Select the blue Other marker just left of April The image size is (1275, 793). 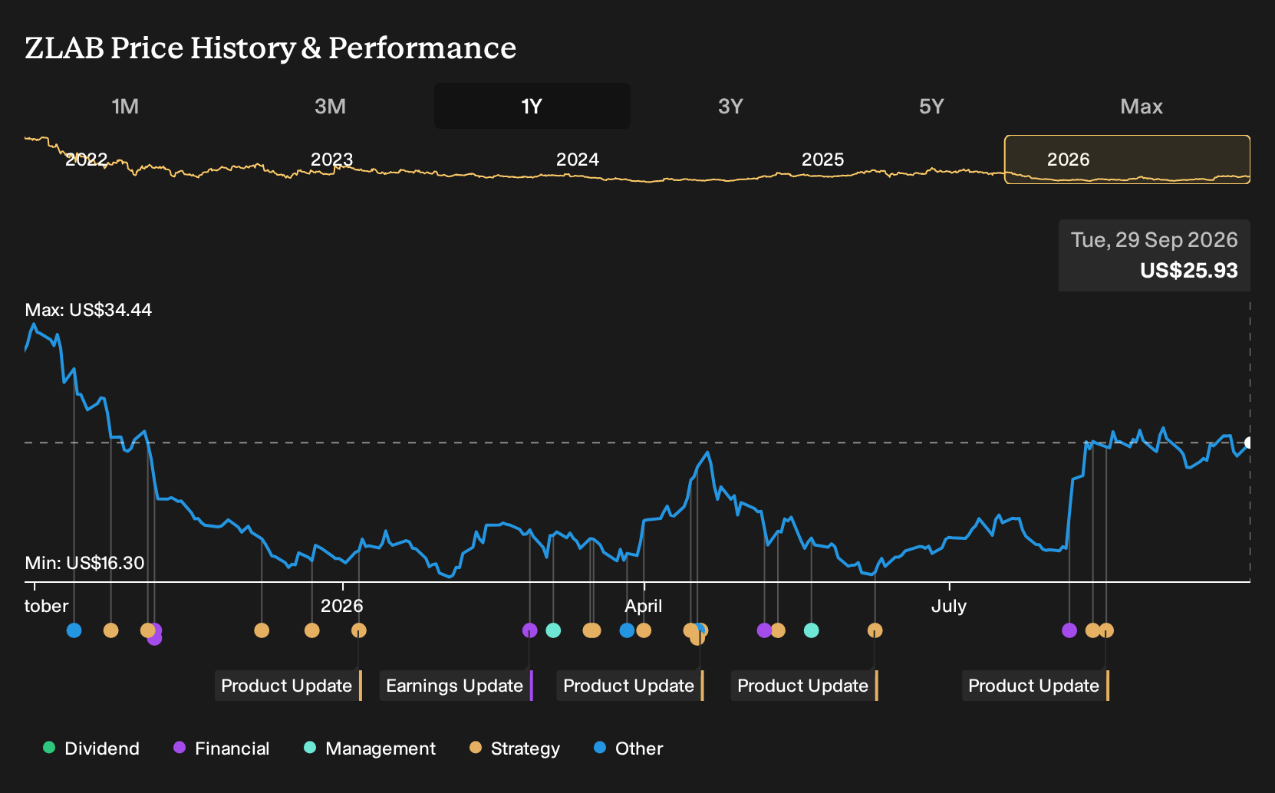tap(627, 630)
